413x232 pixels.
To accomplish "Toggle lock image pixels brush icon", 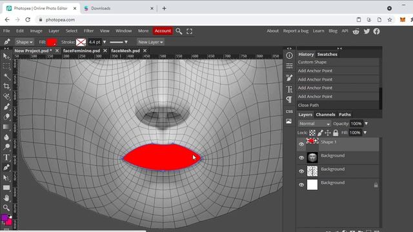I will (x=320, y=133).
